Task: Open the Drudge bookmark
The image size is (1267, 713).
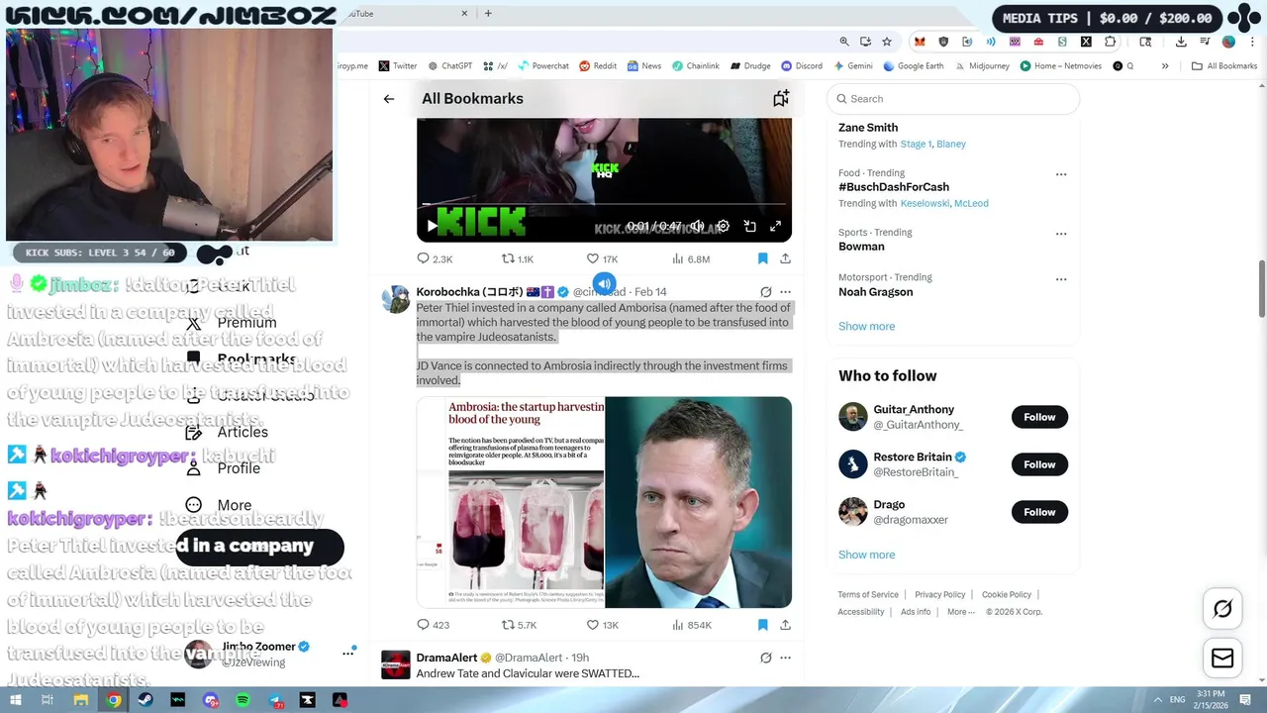Action: [750, 66]
